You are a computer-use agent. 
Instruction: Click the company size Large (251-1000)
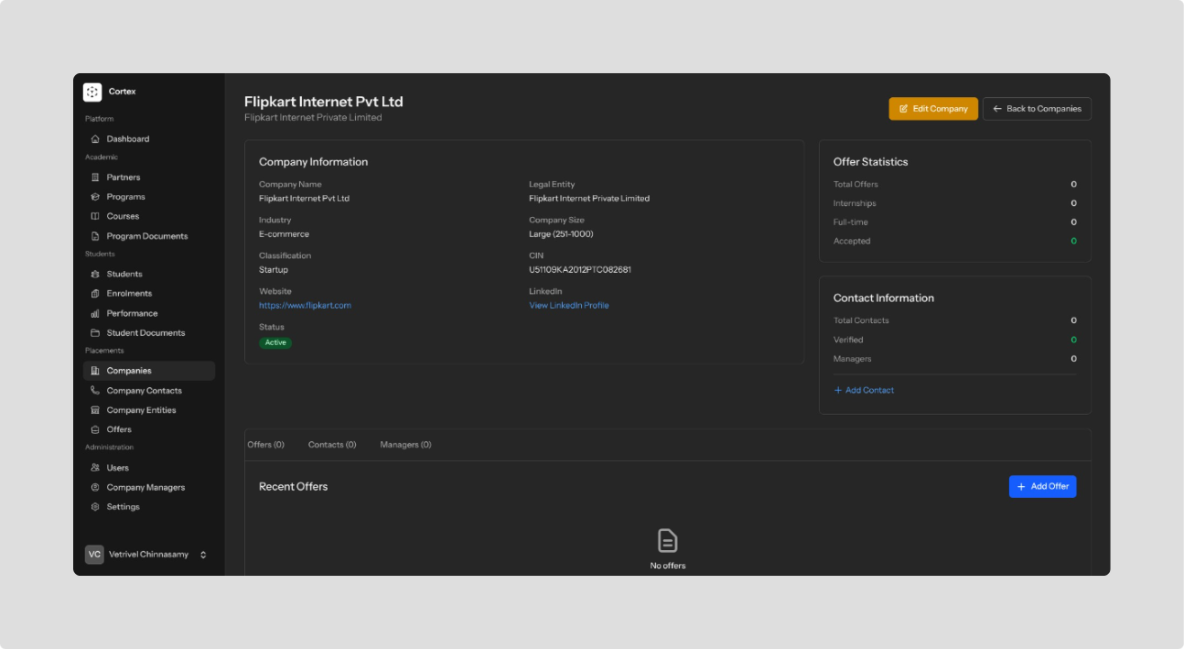pos(561,234)
